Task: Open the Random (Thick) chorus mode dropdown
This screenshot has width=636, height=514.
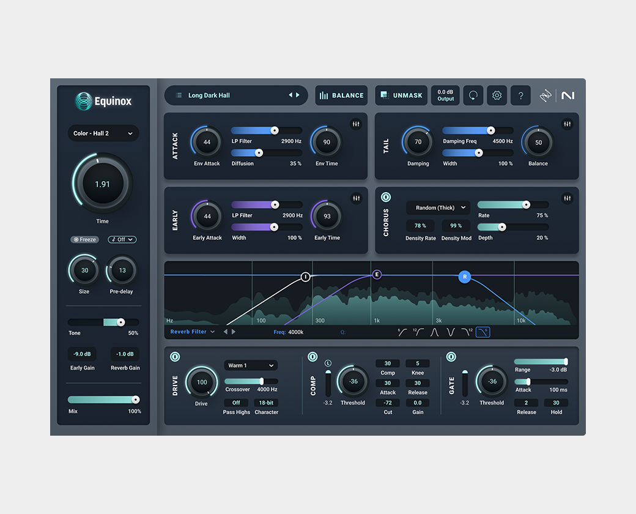Action: point(438,208)
